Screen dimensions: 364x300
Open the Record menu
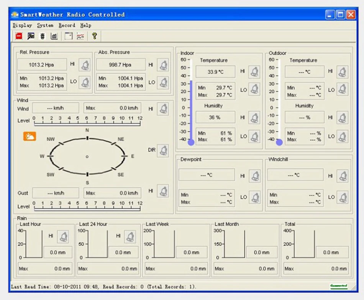(67, 25)
